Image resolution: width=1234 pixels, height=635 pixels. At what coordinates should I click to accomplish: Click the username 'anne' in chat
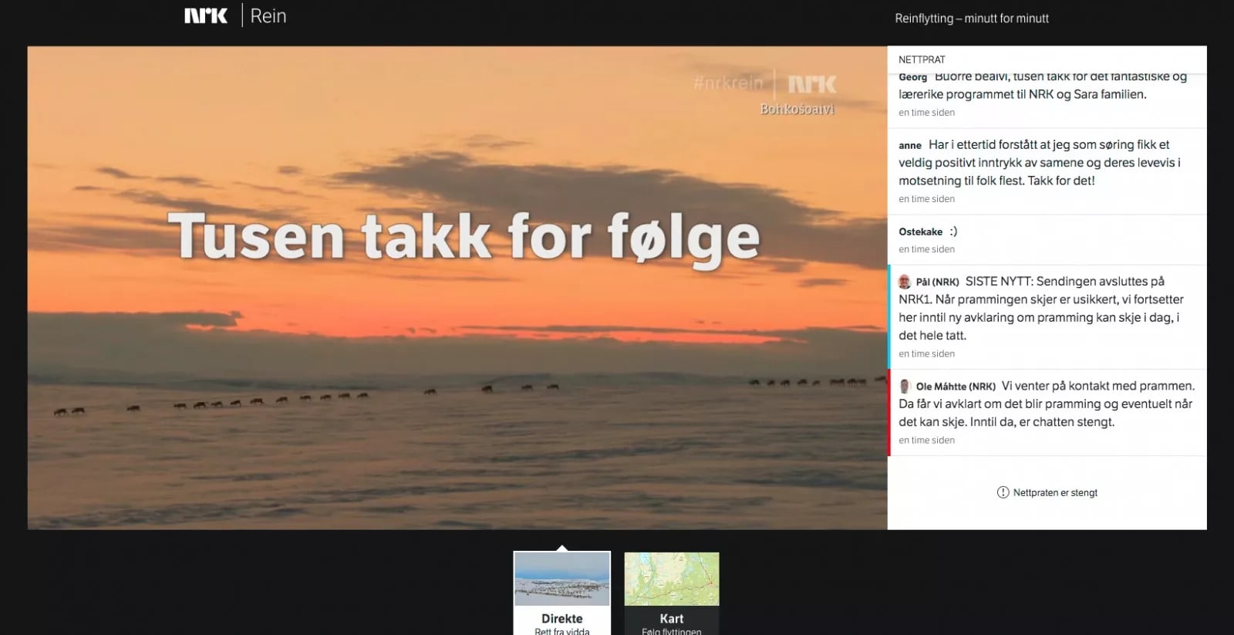[910, 145]
